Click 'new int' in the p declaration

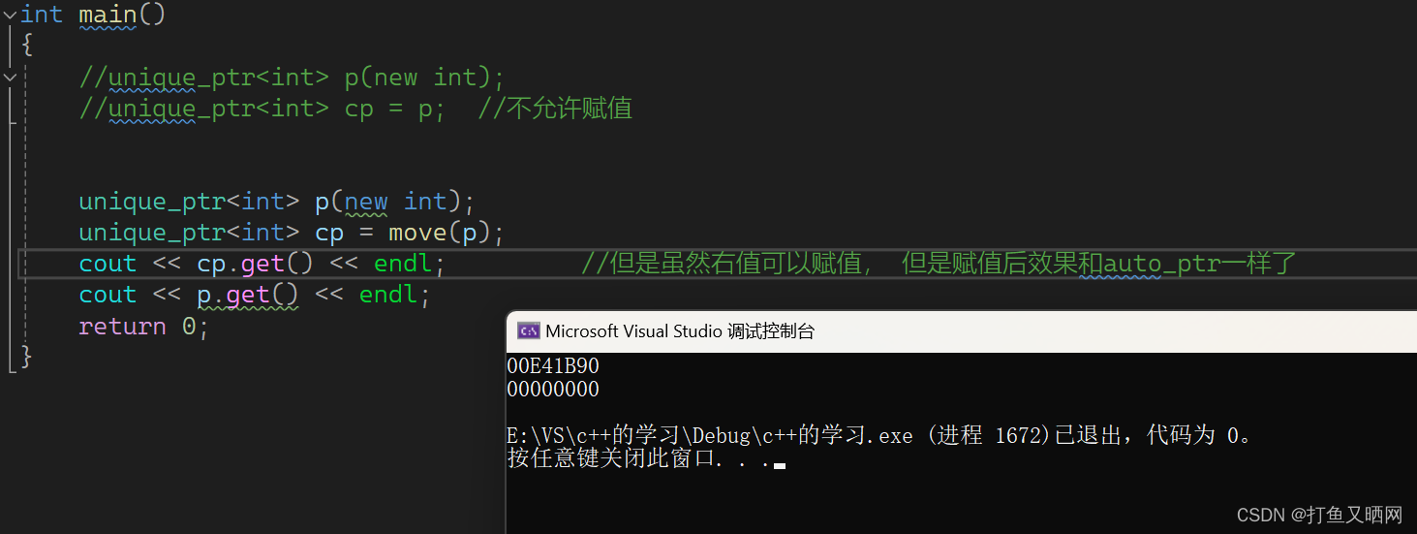click(396, 202)
